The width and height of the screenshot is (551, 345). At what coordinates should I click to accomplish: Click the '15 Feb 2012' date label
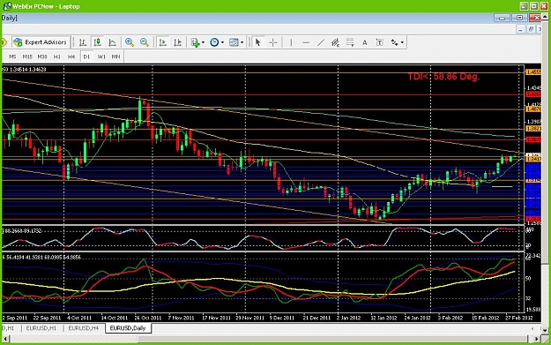click(486, 318)
